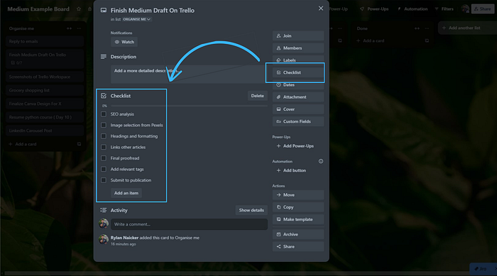Check 'Headings and formatting' item
The width and height of the screenshot is (497, 276).
coord(104,136)
